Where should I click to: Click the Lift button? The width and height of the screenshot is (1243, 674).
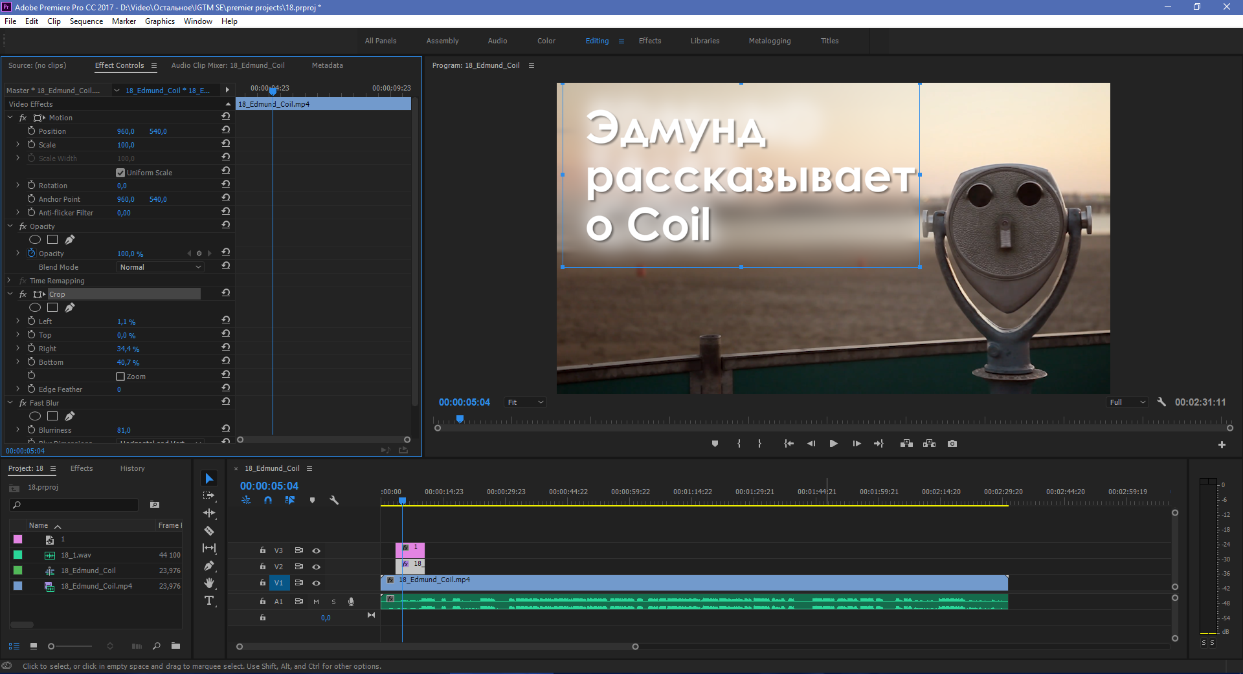[x=906, y=444]
